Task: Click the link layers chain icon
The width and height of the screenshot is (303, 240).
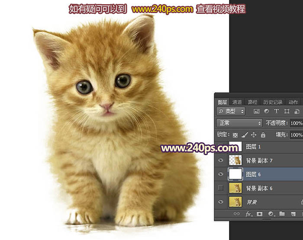Action: 236,214
